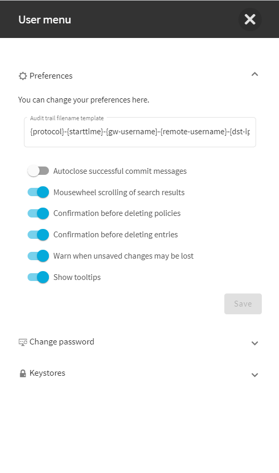Click the Keystores padlock icon
This screenshot has height=473, width=279.
click(22, 374)
